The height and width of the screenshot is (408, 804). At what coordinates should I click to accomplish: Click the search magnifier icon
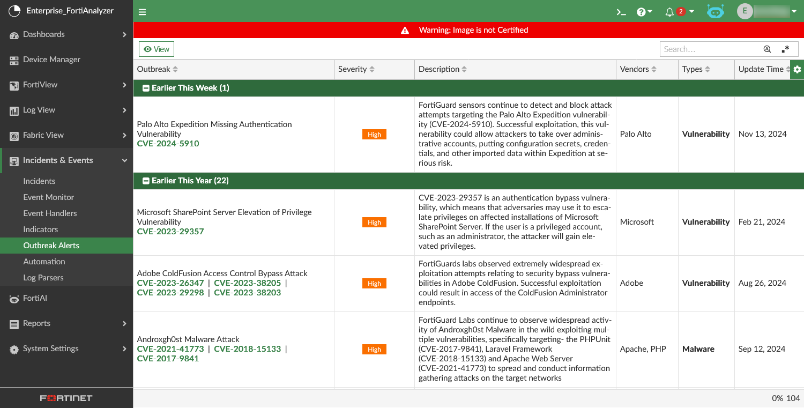pyautogui.click(x=767, y=49)
